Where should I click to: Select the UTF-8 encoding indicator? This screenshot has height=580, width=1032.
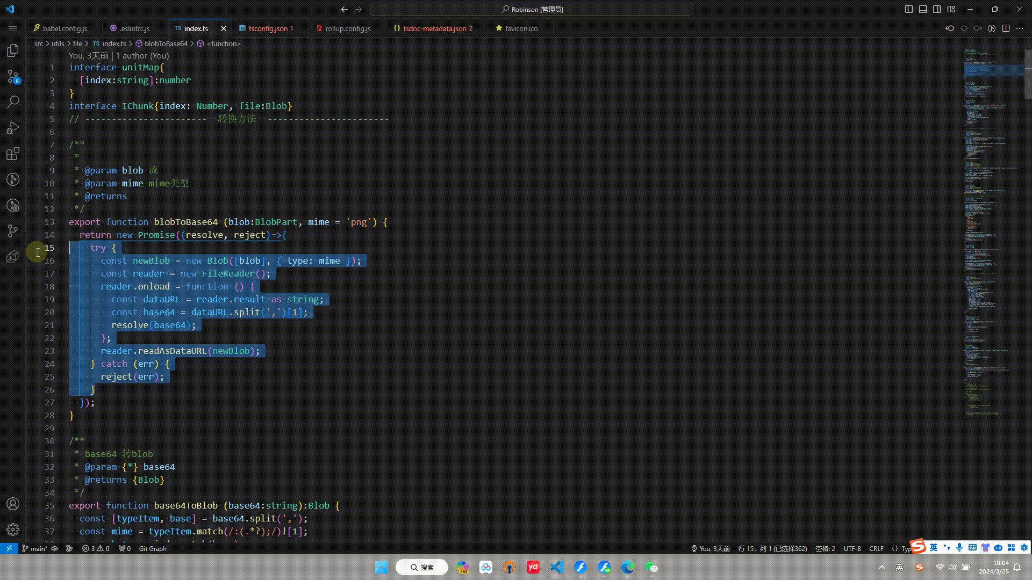[x=852, y=548]
